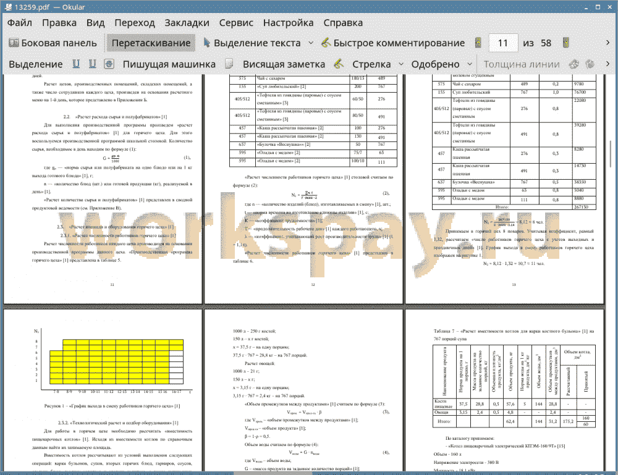
Task: Click the page number field showing 11
Action: pos(503,43)
